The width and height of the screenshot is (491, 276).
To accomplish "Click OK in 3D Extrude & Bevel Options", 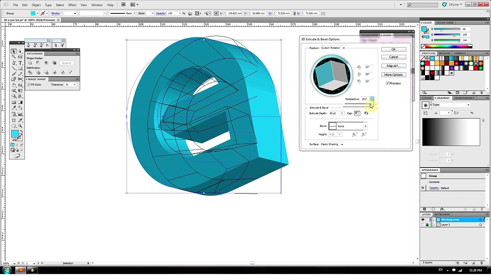I will (393, 49).
